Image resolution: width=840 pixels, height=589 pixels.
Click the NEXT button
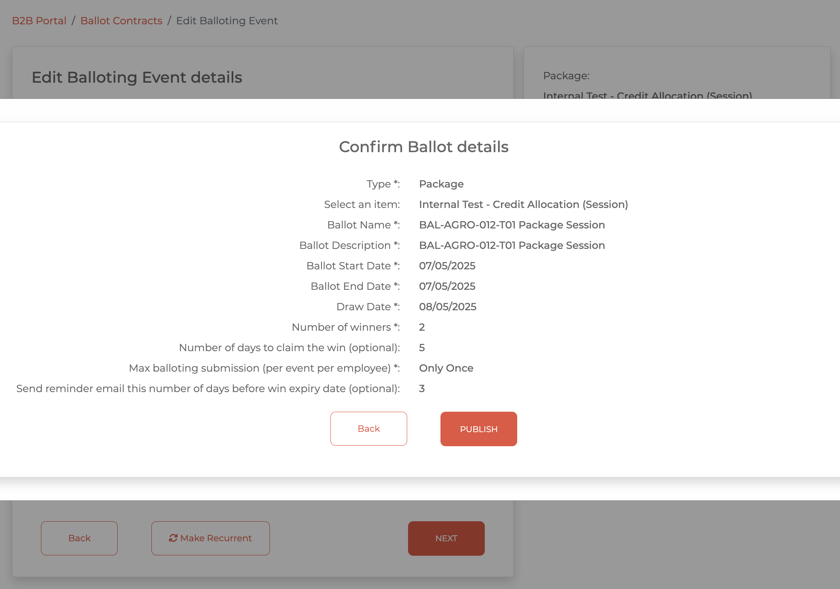[446, 538]
